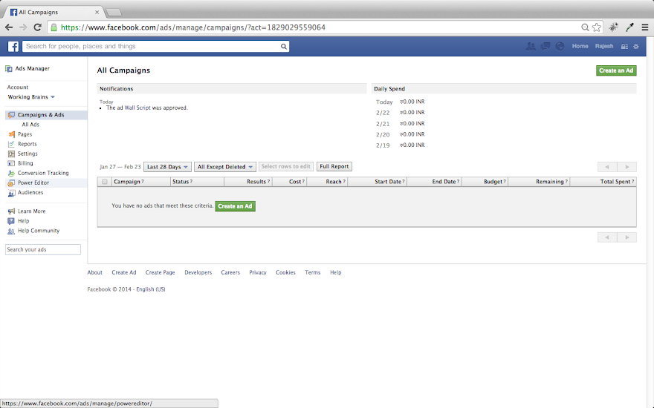The height and width of the screenshot is (408, 654).
Task: Click the Audiences icon
Action: (x=11, y=193)
